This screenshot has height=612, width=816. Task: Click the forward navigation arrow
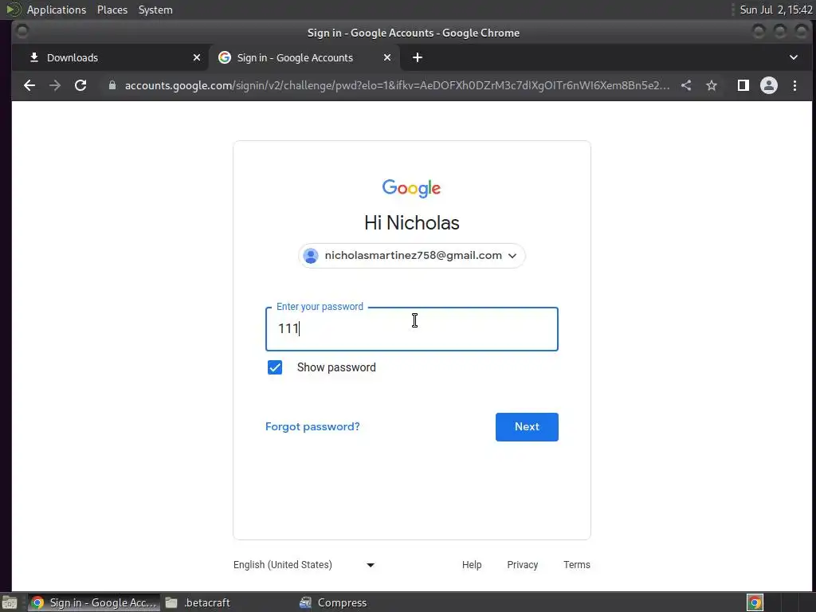[55, 85]
